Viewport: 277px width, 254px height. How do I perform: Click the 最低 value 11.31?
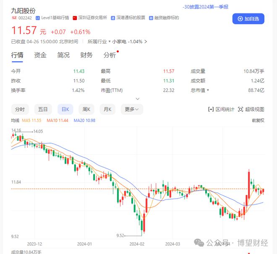point(169,81)
